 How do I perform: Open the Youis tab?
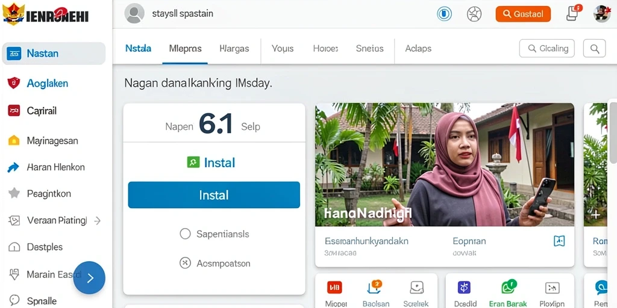[x=283, y=48]
